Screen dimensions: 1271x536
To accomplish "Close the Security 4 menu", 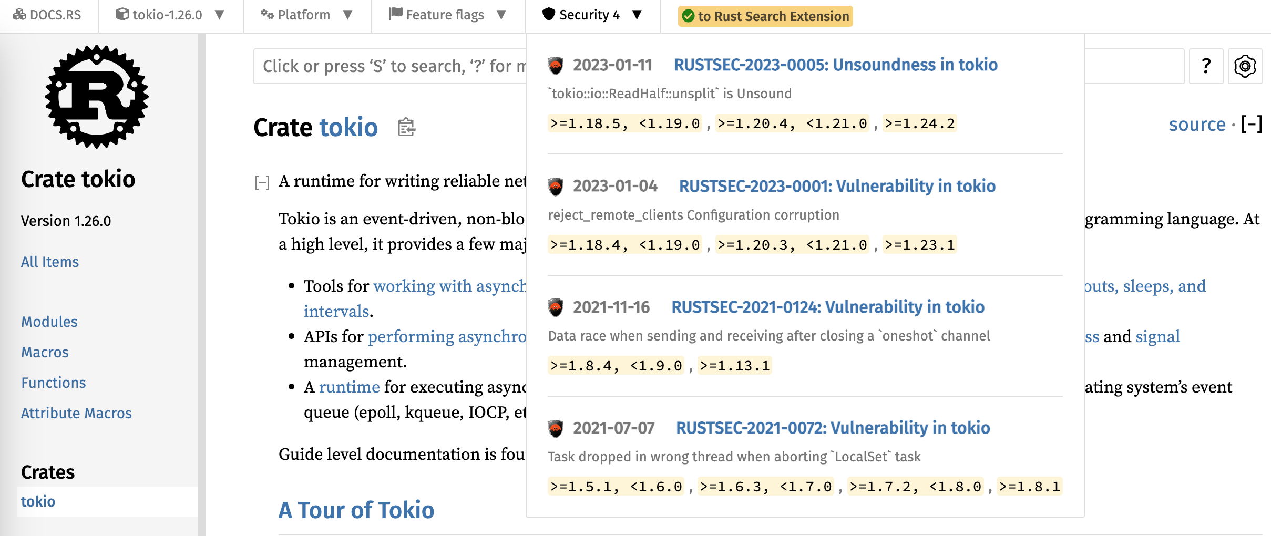I will (x=592, y=15).
